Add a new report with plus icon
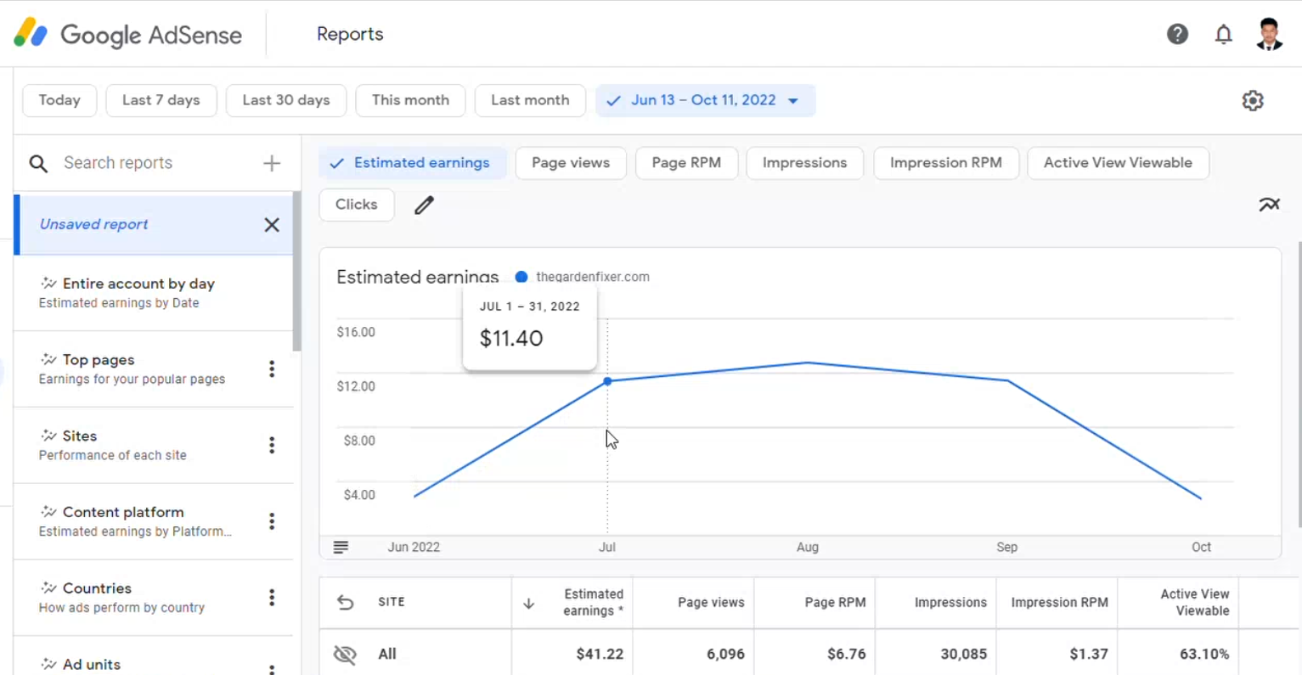1302x675 pixels. (x=272, y=163)
